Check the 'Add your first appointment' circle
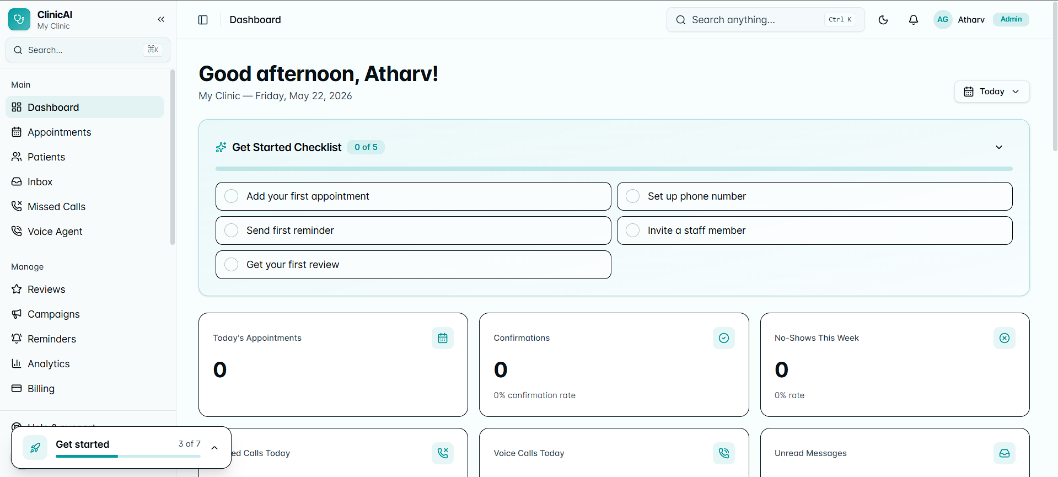 click(x=232, y=196)
